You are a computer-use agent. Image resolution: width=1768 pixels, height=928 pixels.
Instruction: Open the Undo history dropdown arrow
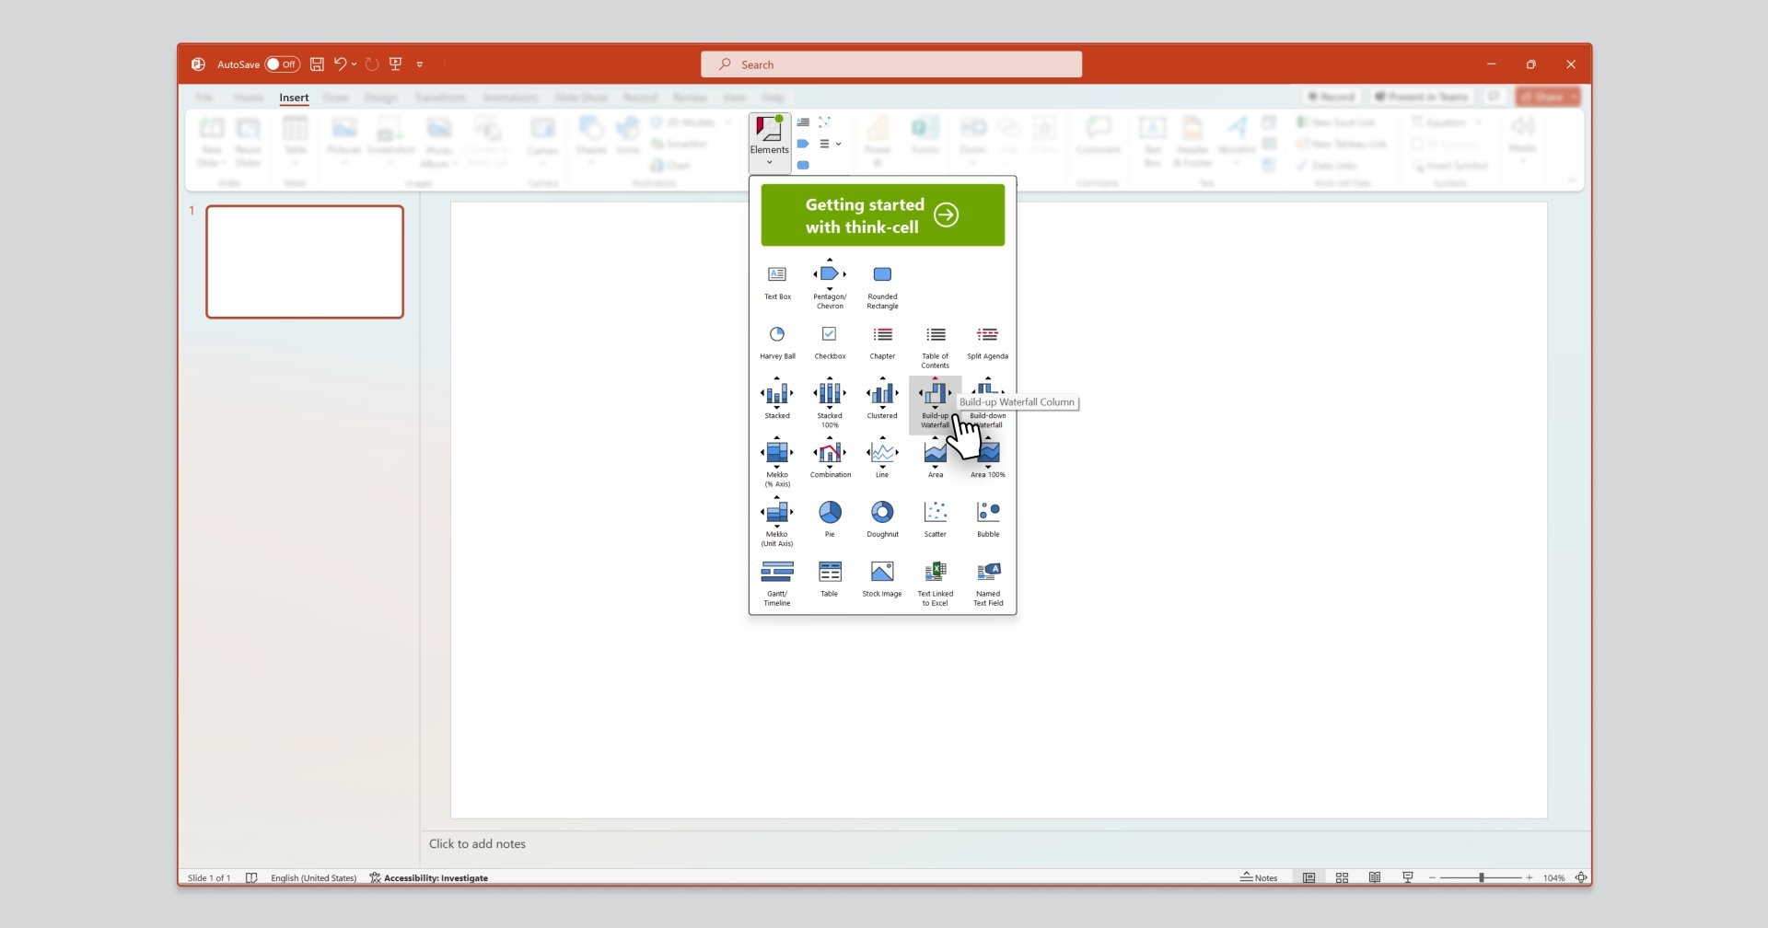[355, 64]
